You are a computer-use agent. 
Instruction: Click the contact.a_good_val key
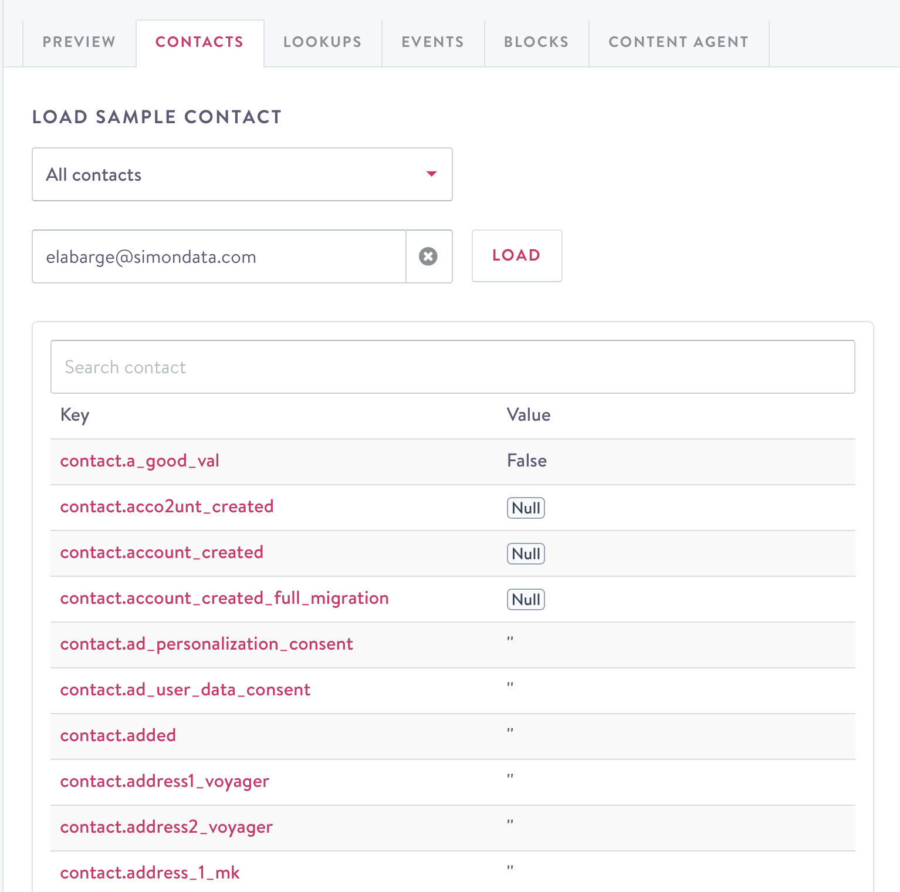(x=140, y=461)
